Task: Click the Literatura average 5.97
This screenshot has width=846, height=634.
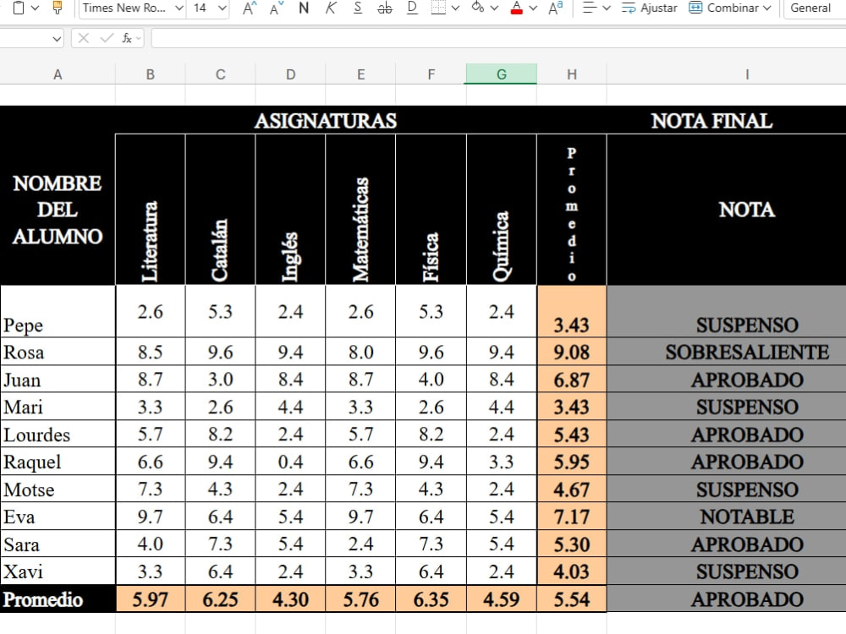Action: (x=151, y=599)
